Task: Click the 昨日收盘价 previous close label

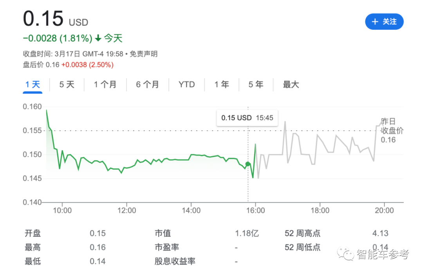Action: 391,131
